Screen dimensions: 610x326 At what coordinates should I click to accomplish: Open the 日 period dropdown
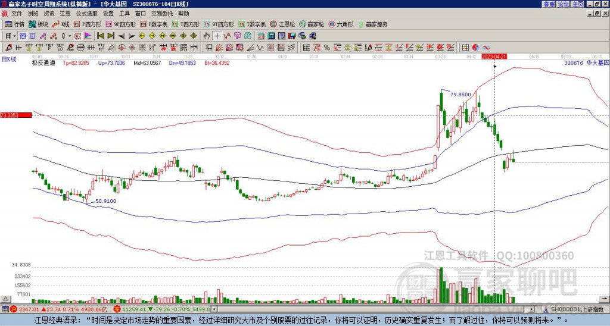point(11,36)
